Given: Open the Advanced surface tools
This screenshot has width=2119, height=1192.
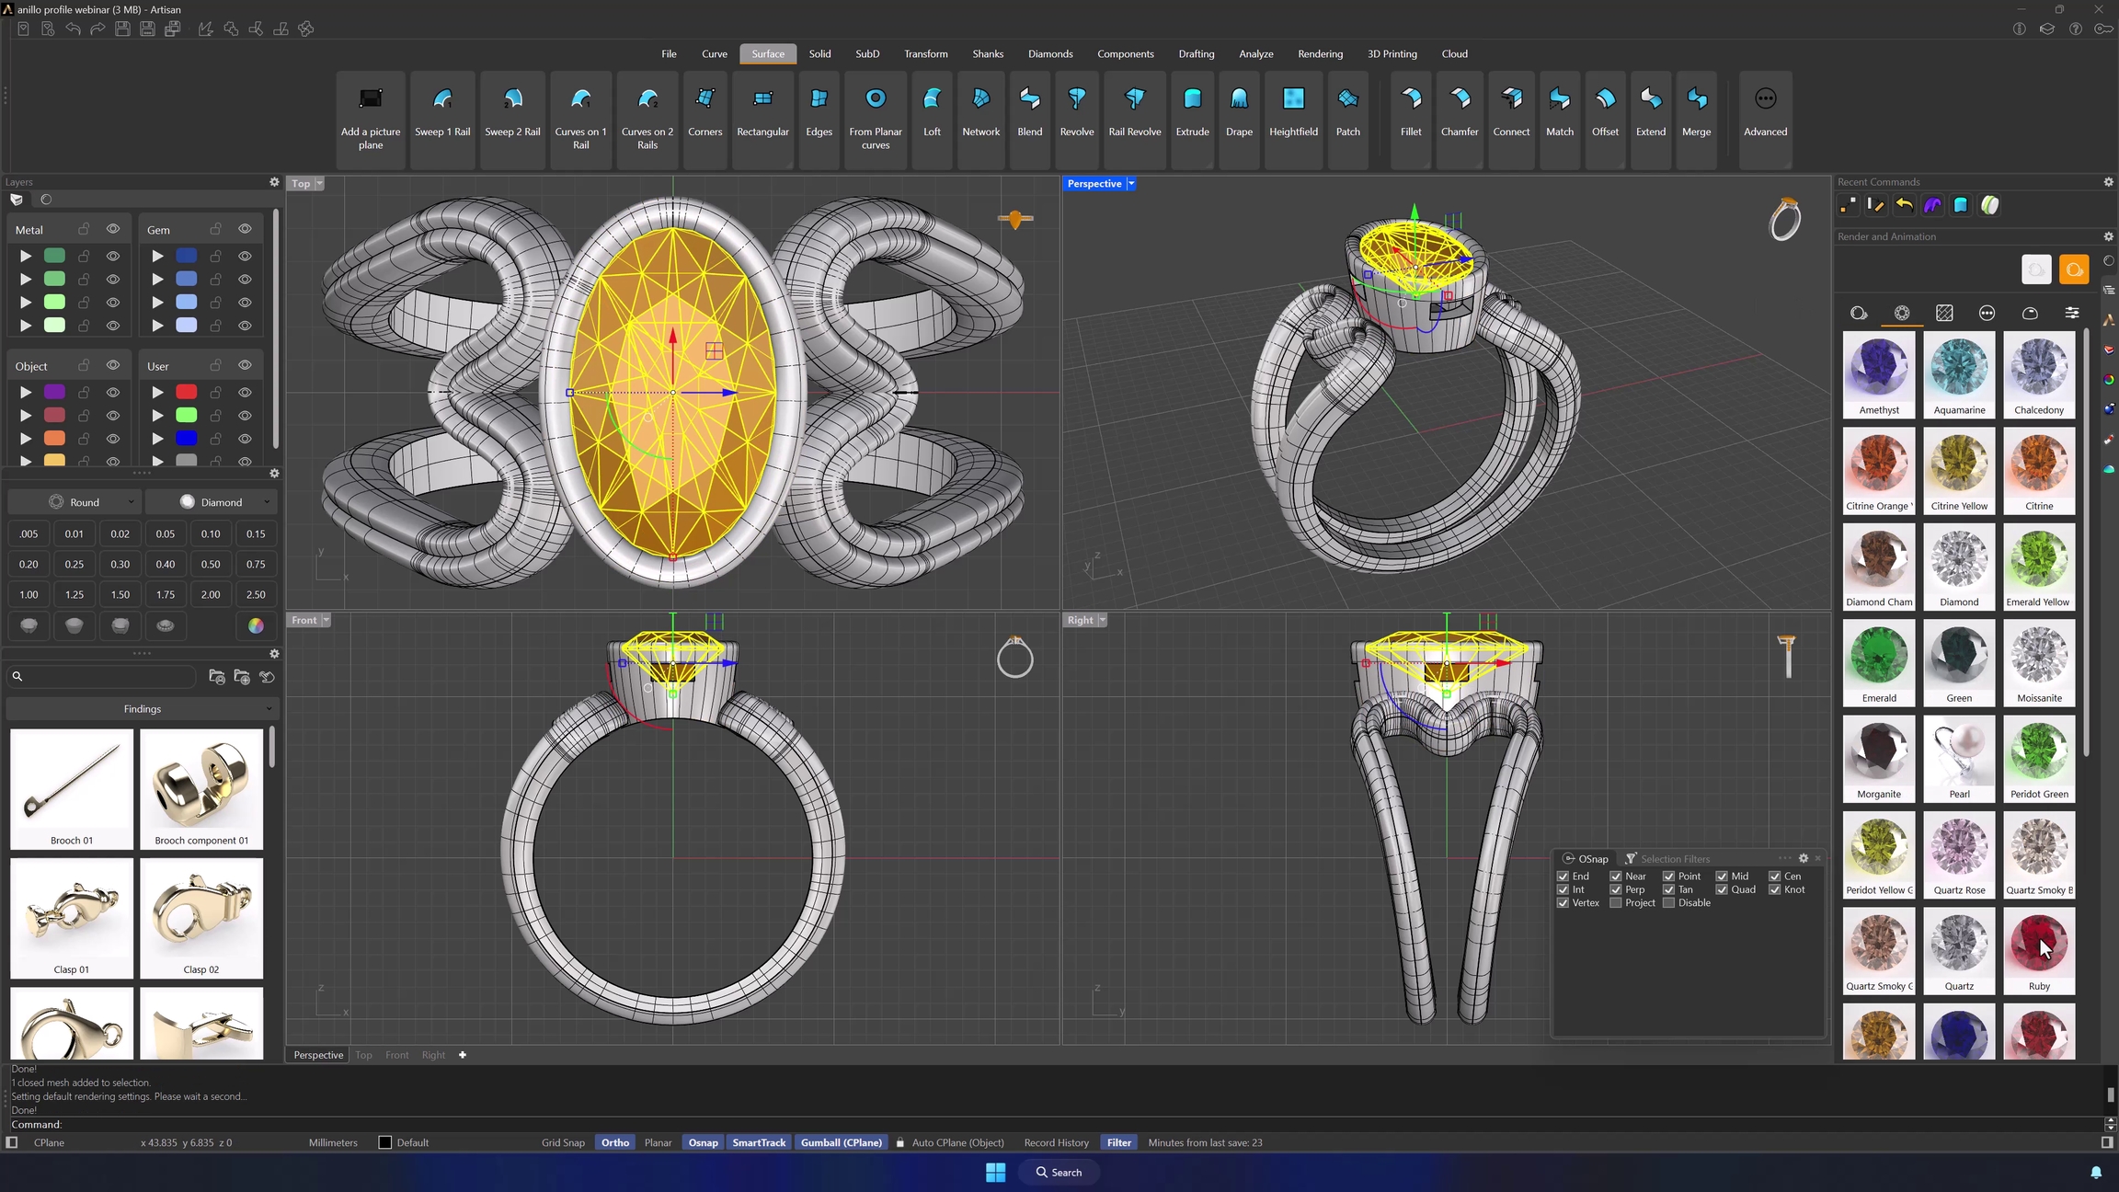Looking at the screenshot, I should 1765,112.
